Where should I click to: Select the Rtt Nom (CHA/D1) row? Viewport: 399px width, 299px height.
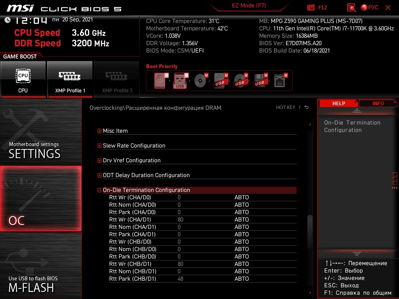pyautogui.click(x=203, y=227)
